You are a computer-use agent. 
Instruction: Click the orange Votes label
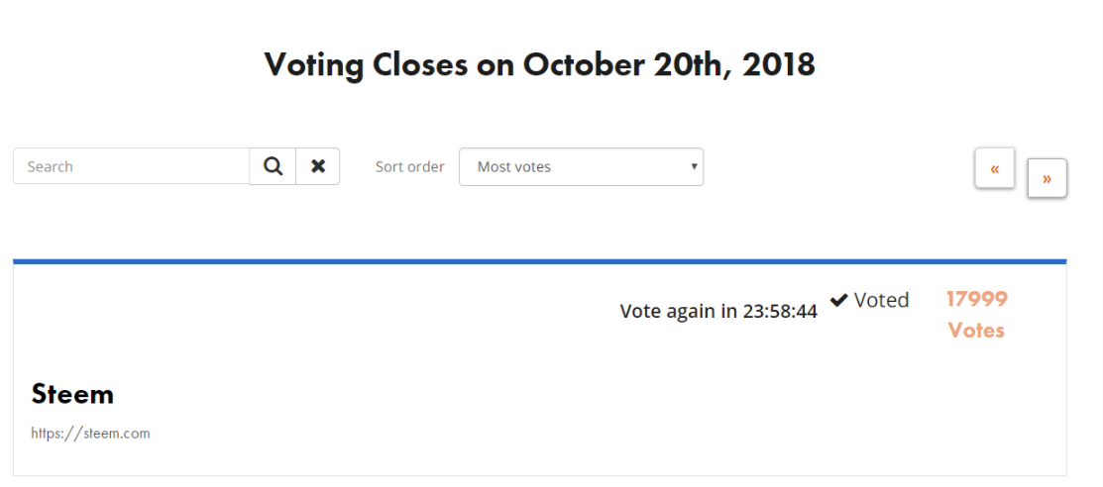976,330
